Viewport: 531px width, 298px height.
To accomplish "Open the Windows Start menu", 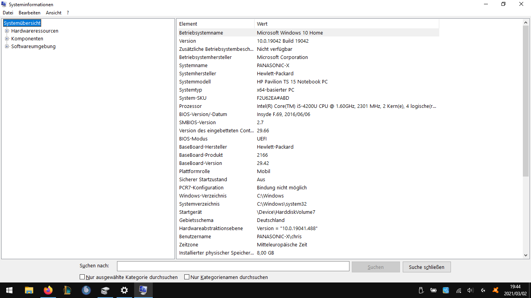I will [x=9, y=290].
